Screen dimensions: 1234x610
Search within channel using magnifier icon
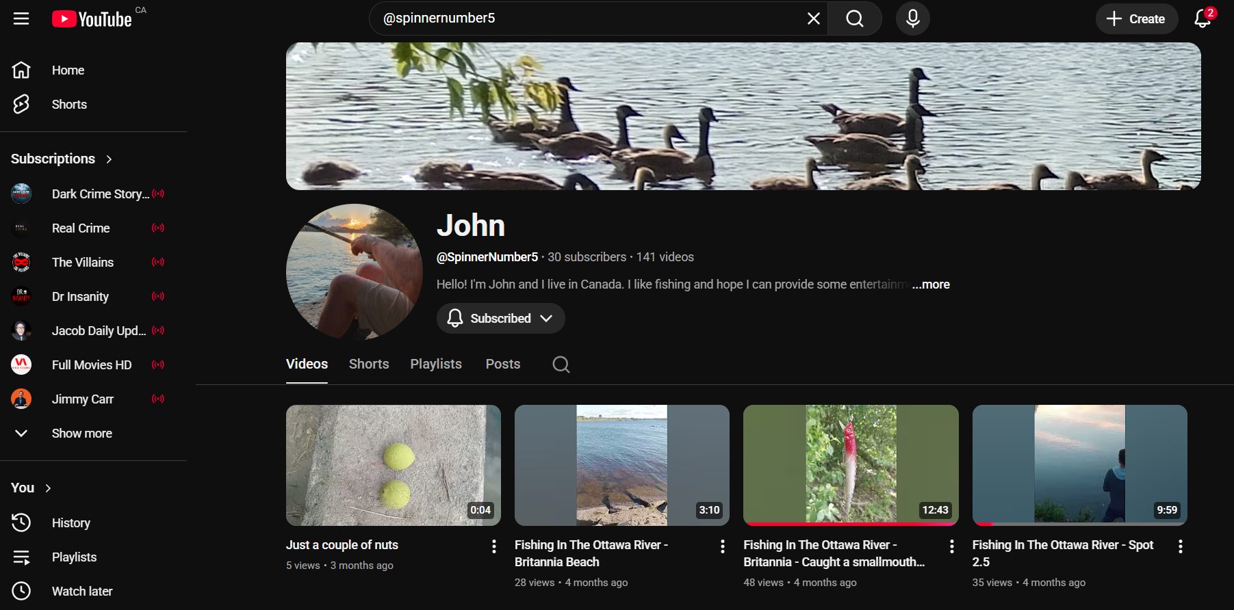561,364
